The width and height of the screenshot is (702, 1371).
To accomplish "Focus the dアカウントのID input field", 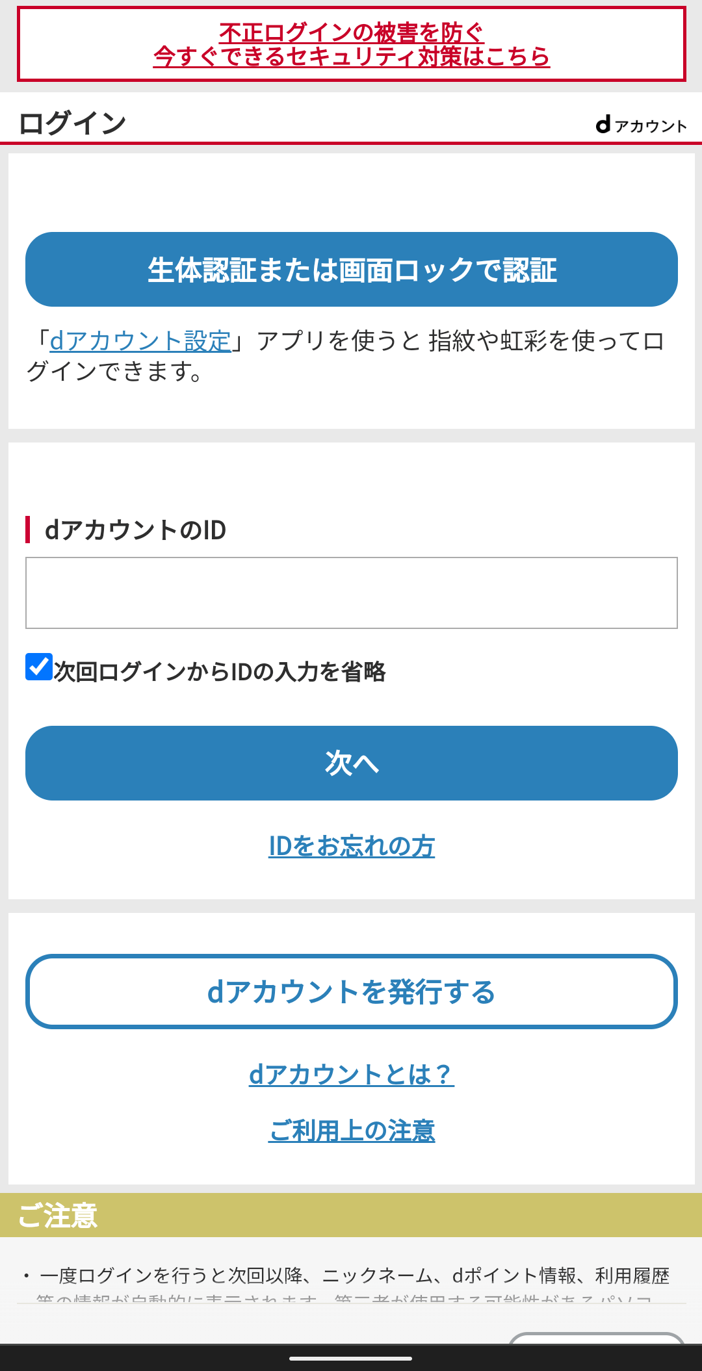I will 351,593.
